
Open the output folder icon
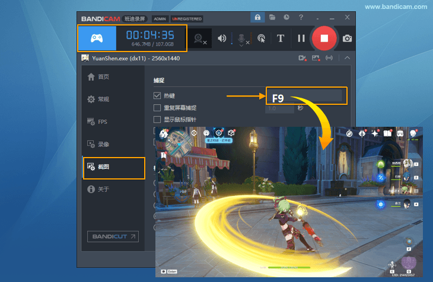click(272, 18)
